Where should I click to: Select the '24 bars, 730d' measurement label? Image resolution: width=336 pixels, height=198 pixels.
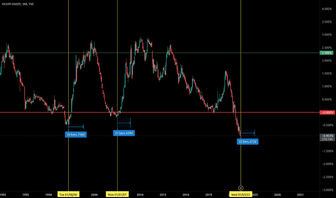76,135
